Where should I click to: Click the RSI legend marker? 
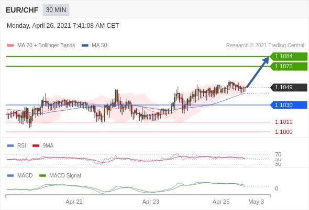tap(10, 146)
